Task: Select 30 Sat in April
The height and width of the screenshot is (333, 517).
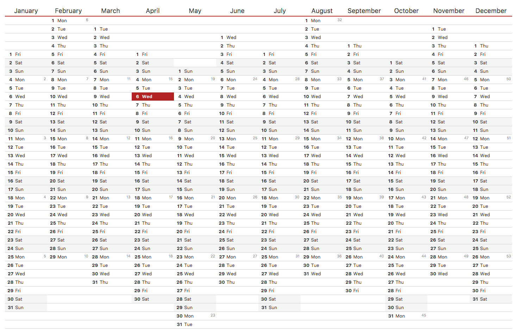Action: [153, 299]
